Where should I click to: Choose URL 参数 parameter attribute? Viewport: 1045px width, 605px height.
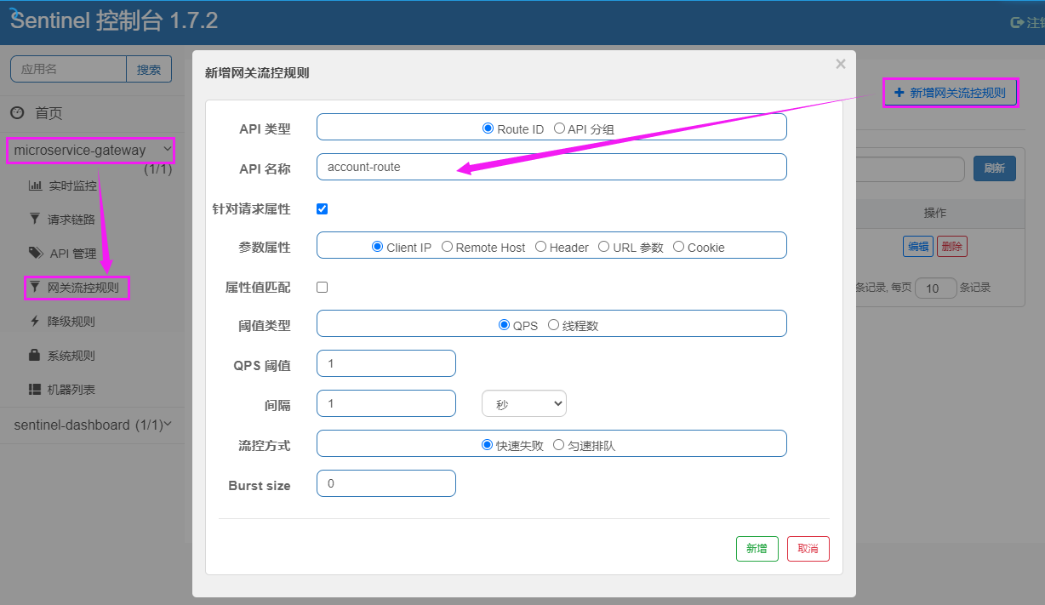603,247
